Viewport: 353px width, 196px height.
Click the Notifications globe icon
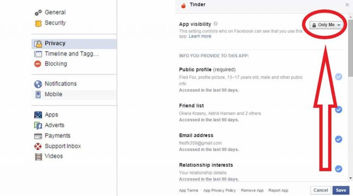pos(38,84)
